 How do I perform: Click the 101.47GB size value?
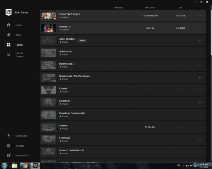(181, 16)
